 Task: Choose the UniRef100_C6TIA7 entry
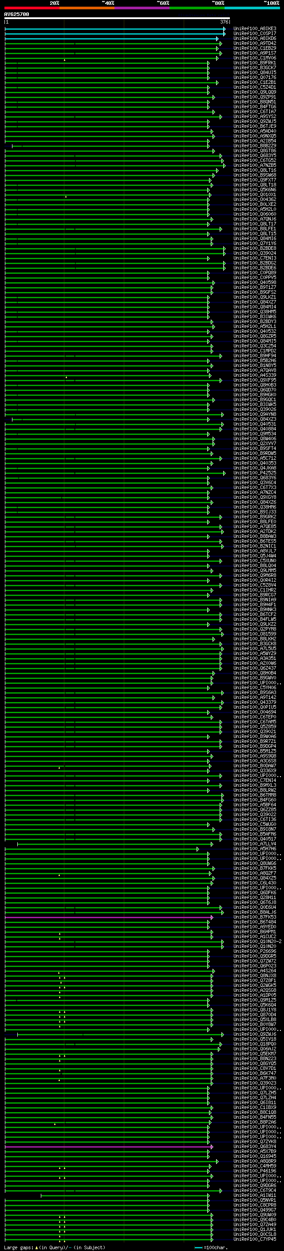click(x=255, y=112)
